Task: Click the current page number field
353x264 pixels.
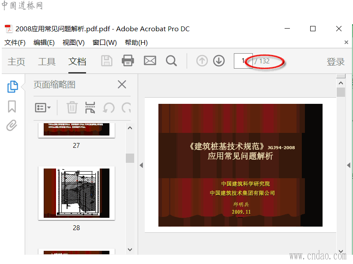Action: pos(243,61)
